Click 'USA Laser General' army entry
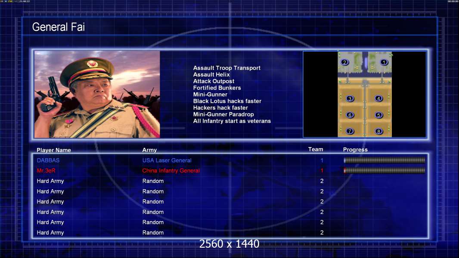 167,160
